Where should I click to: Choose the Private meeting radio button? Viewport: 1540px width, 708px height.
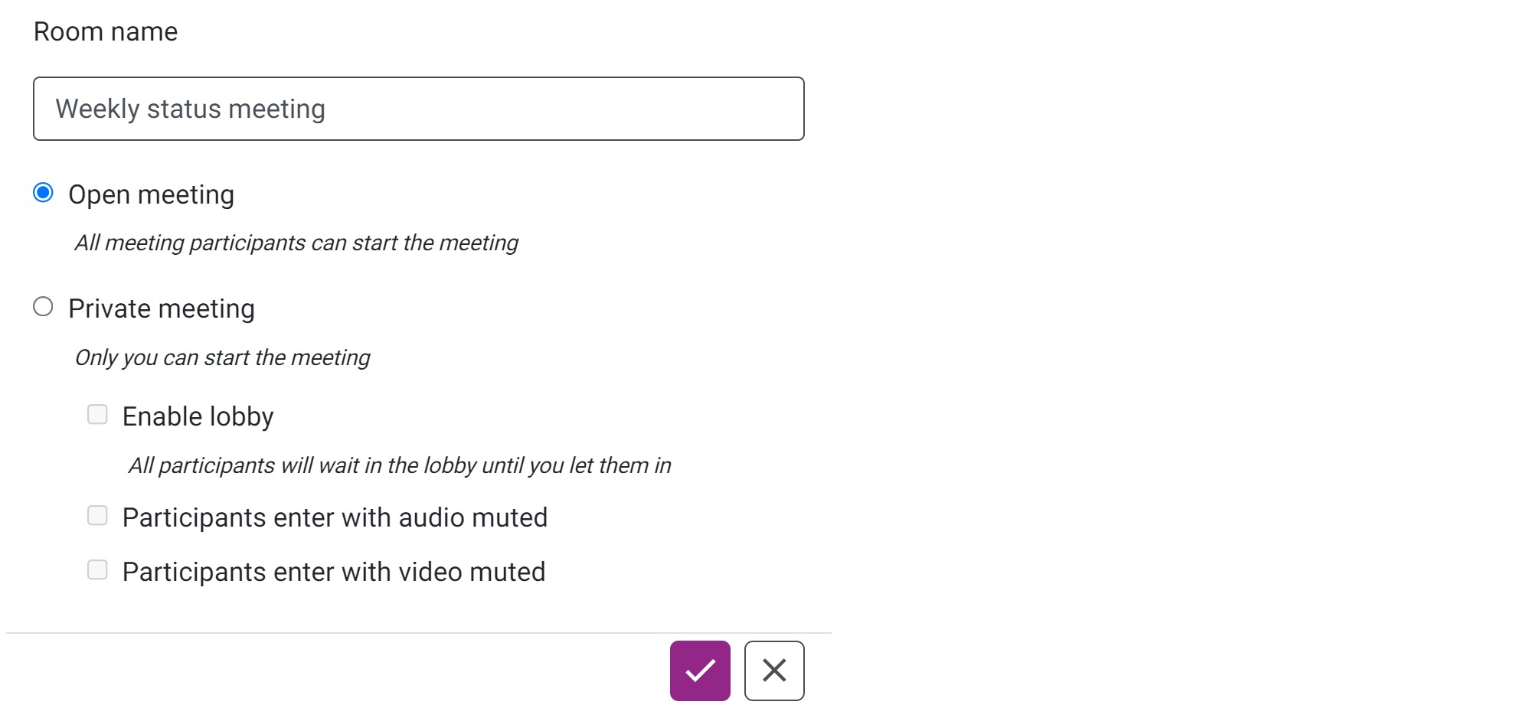44,307
